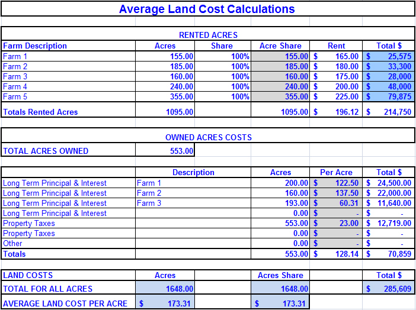Select the Average Land Cost Calculations title
The width and height of the screenshot is (416, 310).
click(207, 9)
